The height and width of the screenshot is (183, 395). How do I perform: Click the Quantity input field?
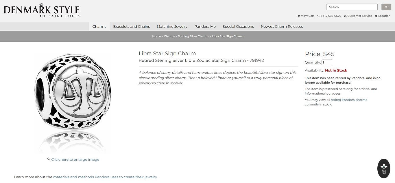pos(327,62)
